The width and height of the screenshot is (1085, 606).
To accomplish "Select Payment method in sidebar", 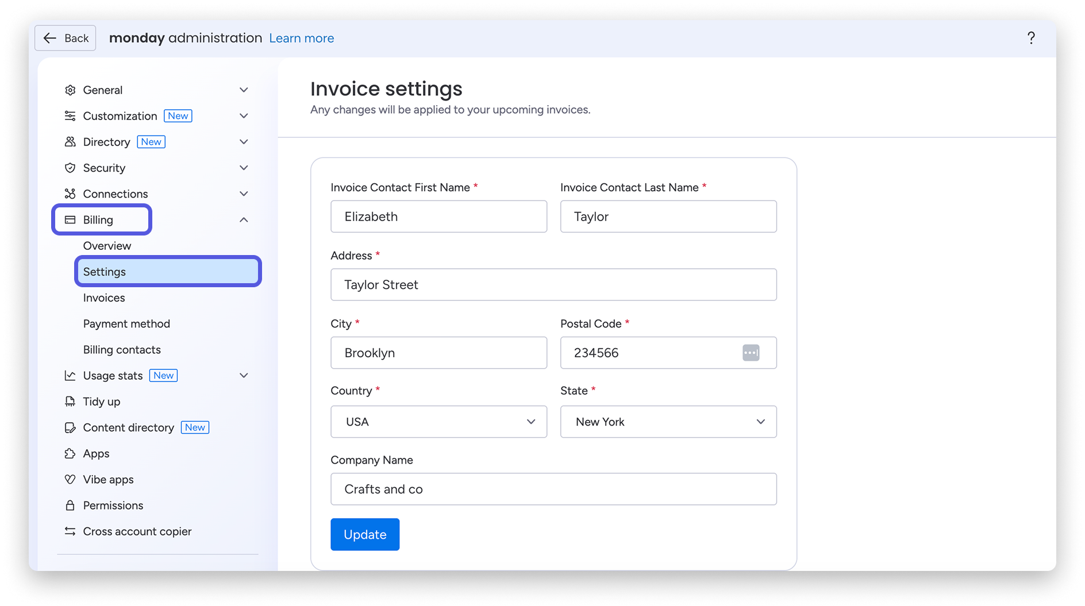I will [x=126, y=324].
